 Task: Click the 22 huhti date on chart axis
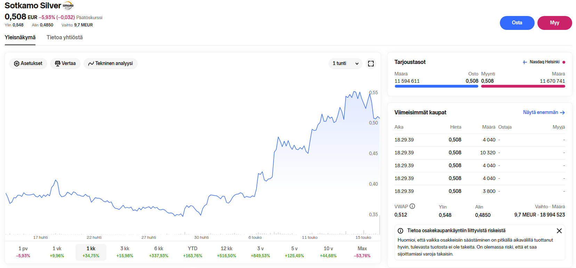94,237
